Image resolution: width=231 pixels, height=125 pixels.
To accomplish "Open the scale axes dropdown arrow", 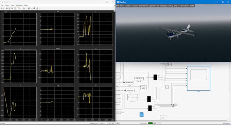I will coord(31,9).
